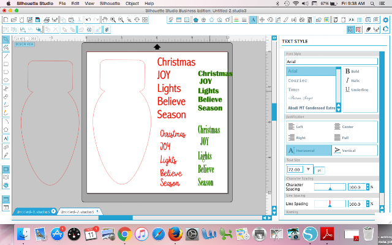Open the Object menu
392x245 pixels.
[132, 4]
